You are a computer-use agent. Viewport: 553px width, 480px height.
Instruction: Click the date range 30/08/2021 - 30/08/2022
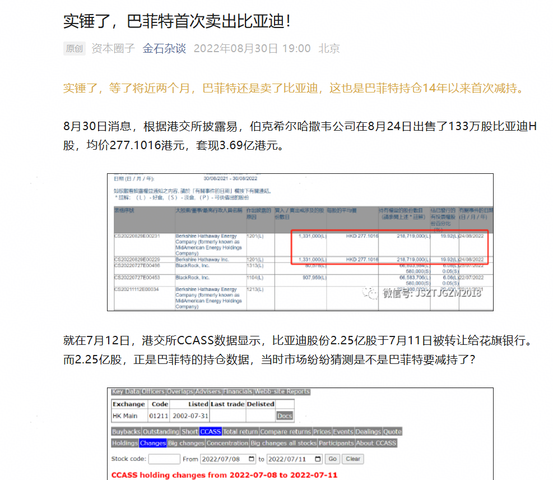231,178
